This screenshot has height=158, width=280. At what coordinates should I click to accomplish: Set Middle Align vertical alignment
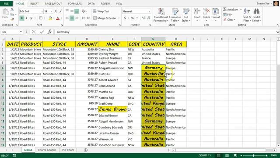pos(72,11)
